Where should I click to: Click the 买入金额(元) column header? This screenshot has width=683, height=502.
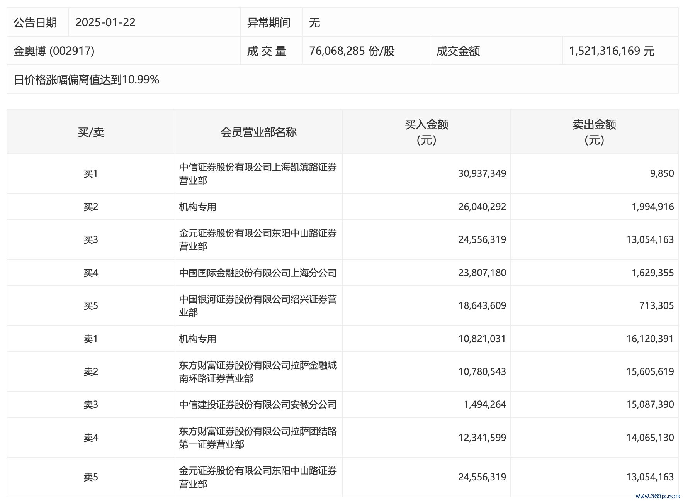(426, 132)
